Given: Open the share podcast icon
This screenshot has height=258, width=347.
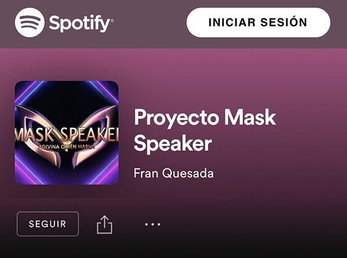Looking at the screenshot, I should (x=105, y=224).
